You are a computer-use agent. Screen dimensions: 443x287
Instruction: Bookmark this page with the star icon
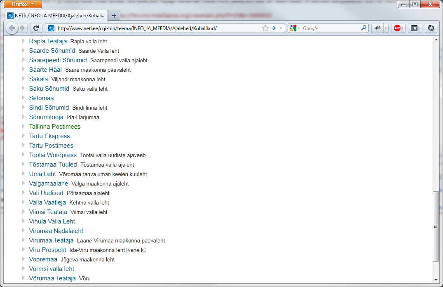[x=265, y=28]
